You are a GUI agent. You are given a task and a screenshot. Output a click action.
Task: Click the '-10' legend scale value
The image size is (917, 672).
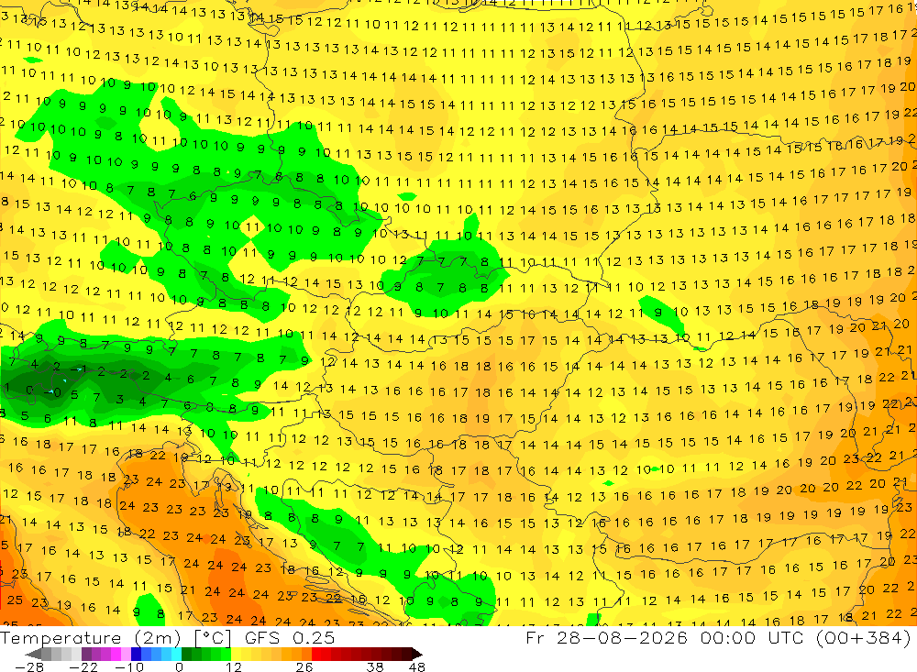click(x=129, y=667)
